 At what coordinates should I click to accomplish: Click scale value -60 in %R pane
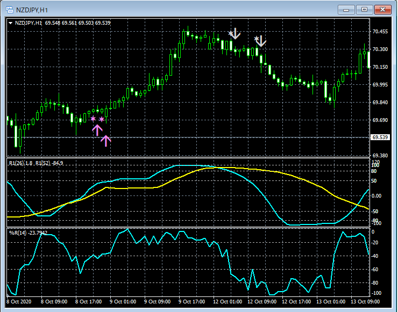[375, 270]
